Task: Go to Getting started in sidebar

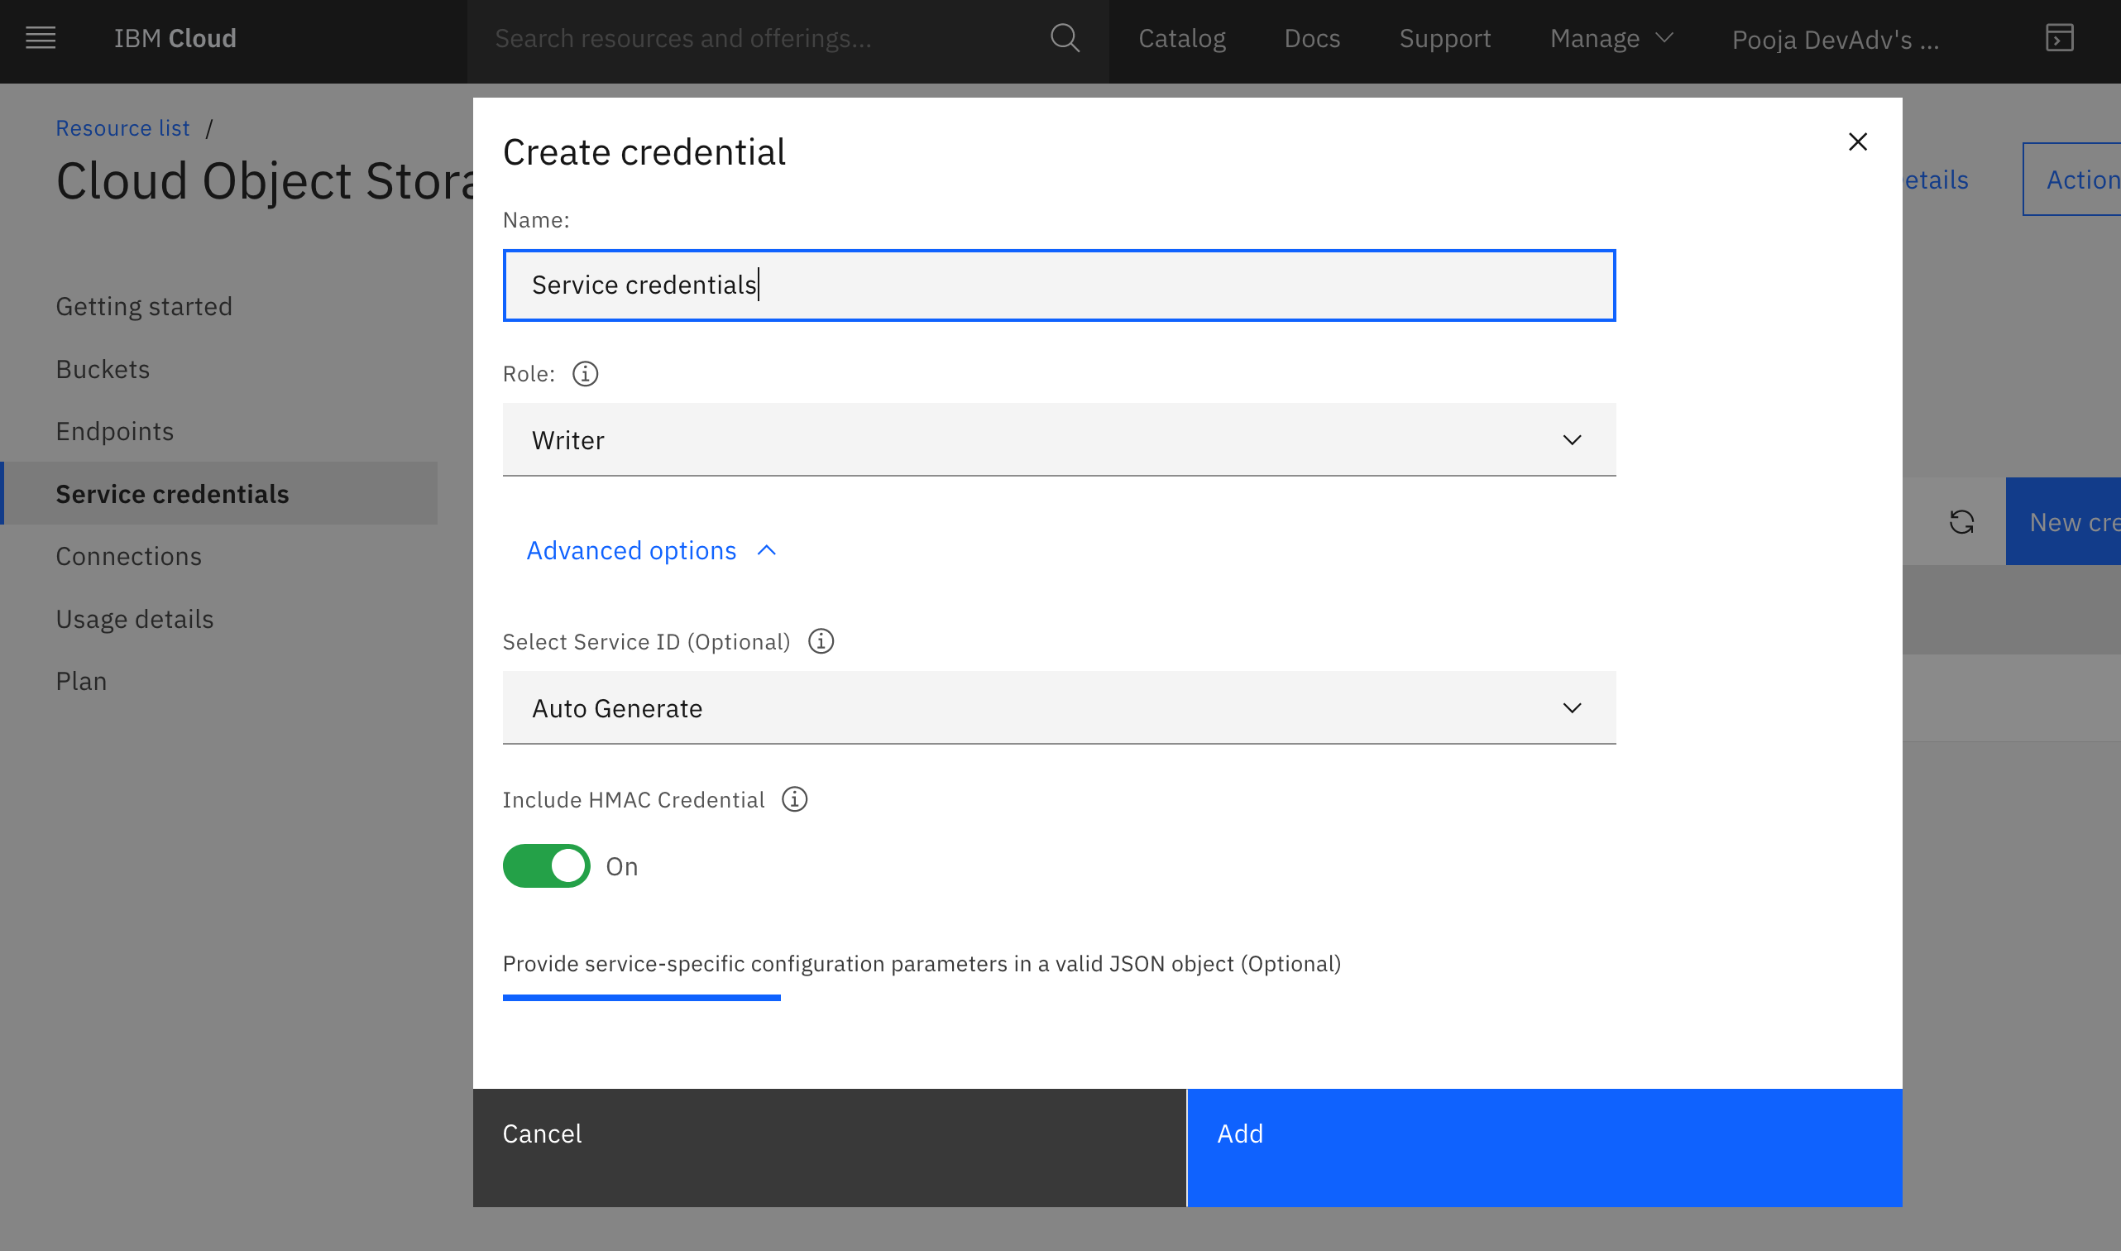Action: [144, 306]
